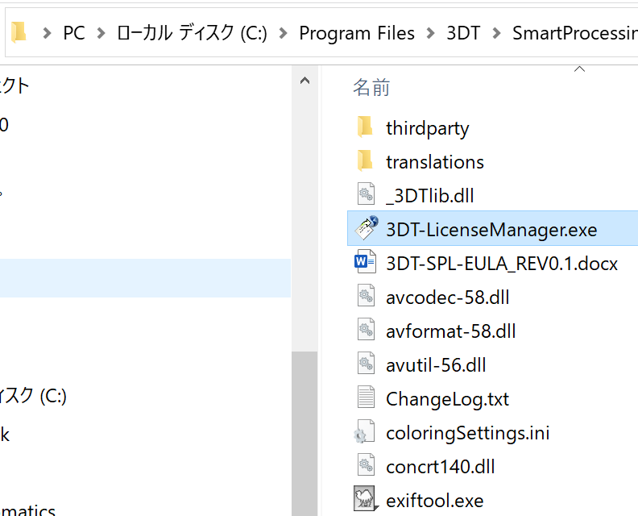
Task: Click the exiftool.exe camel icon
Action: click(365, 498)
